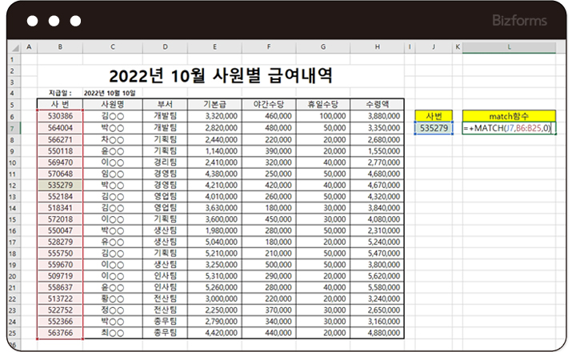
Task: Select column H header
Action: point(377,47)
